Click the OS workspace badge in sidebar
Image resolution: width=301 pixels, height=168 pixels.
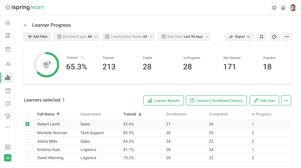coord(8,158)
